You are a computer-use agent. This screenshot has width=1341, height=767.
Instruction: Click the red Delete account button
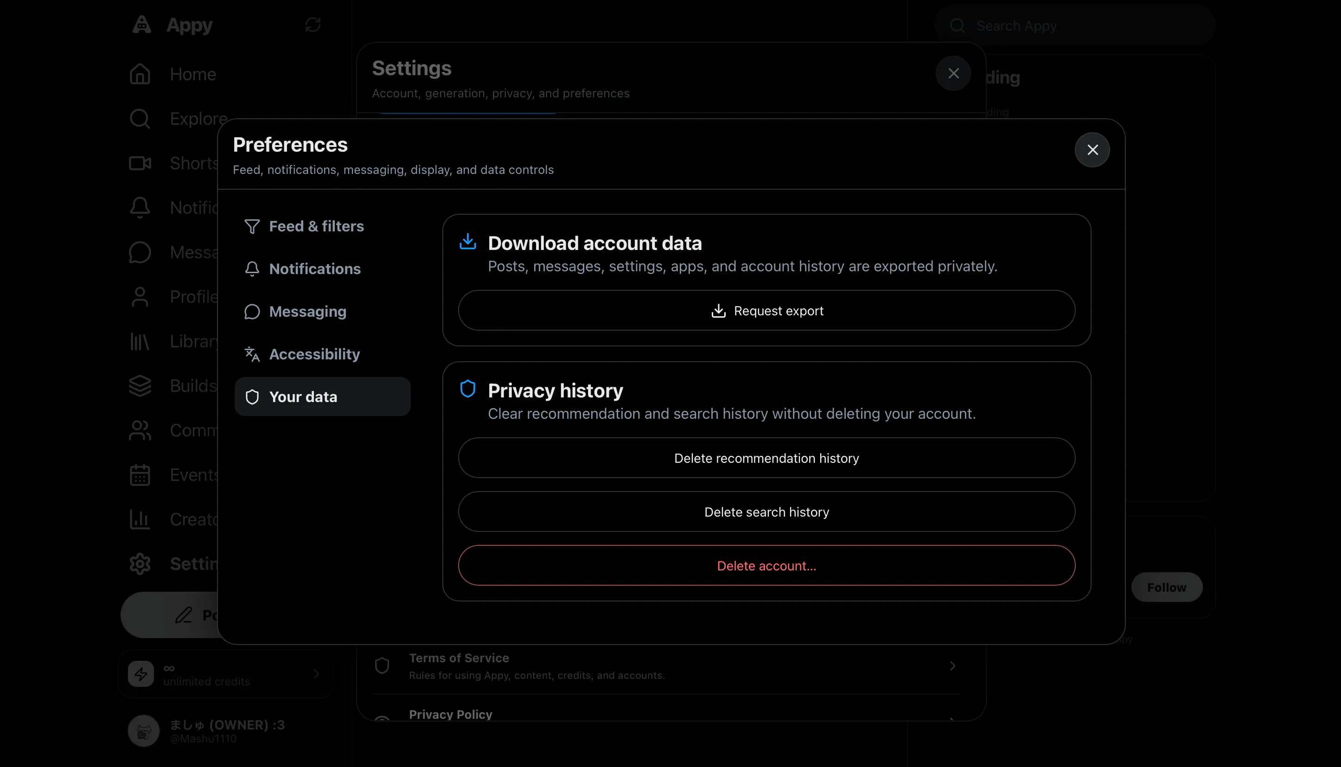(x=766, y=566)
